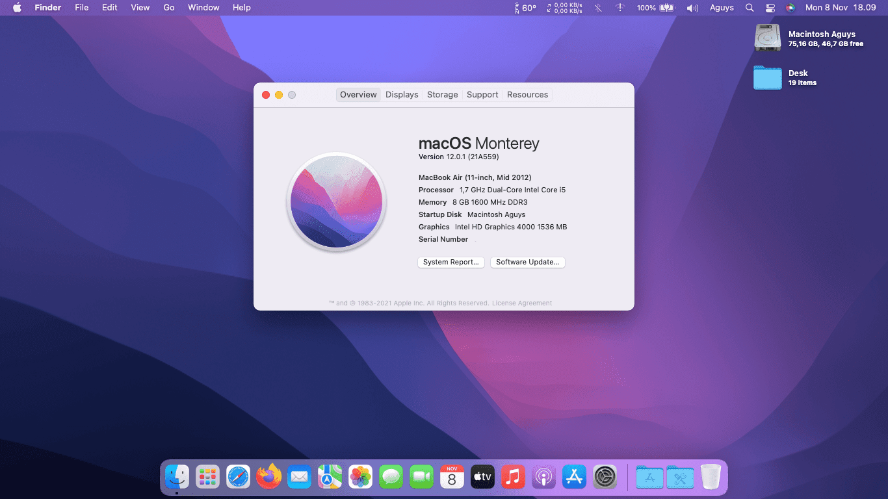This screenshot has width=888, height=499.
Task: Open the Mail app in the Dock
Action: coord(300,478)
